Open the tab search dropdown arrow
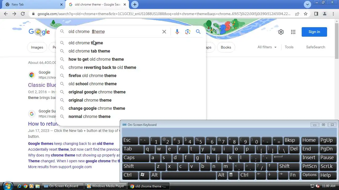This screenshot has width=339, height=190. 307,4
